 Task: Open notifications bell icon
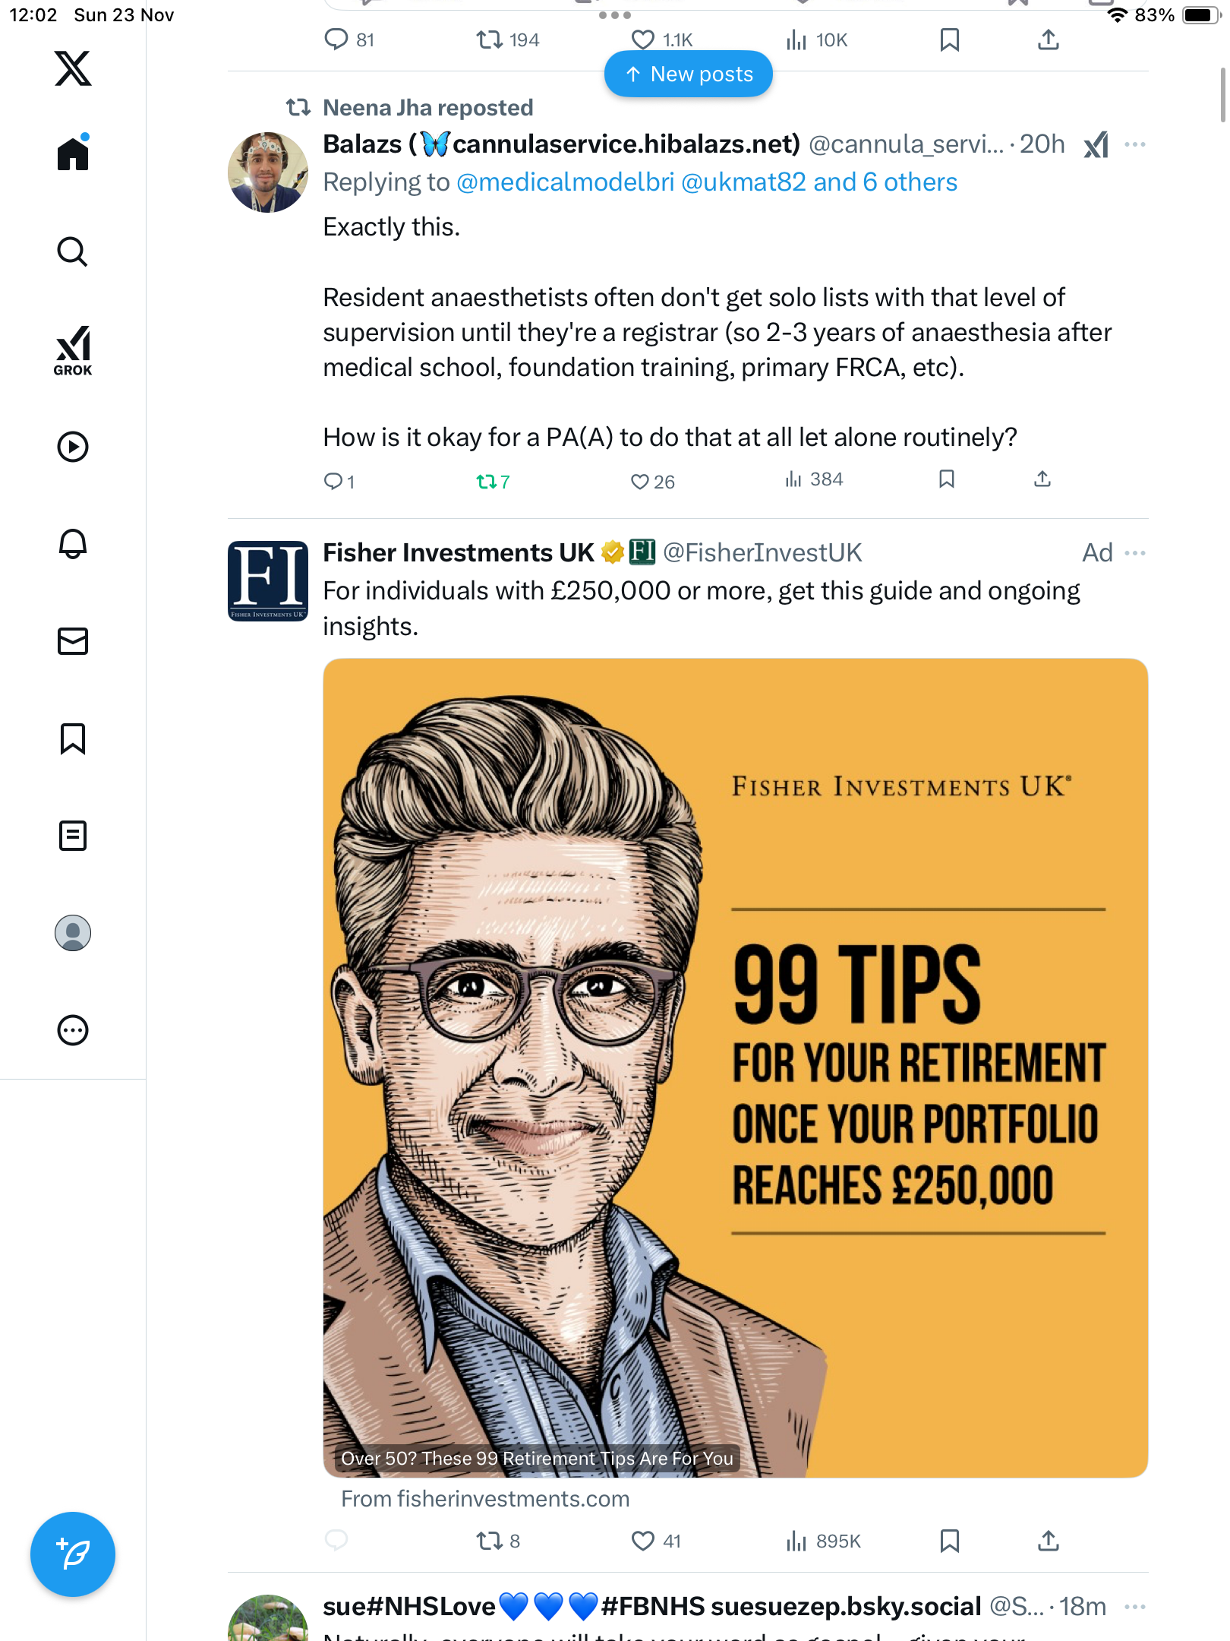[73, 543]
